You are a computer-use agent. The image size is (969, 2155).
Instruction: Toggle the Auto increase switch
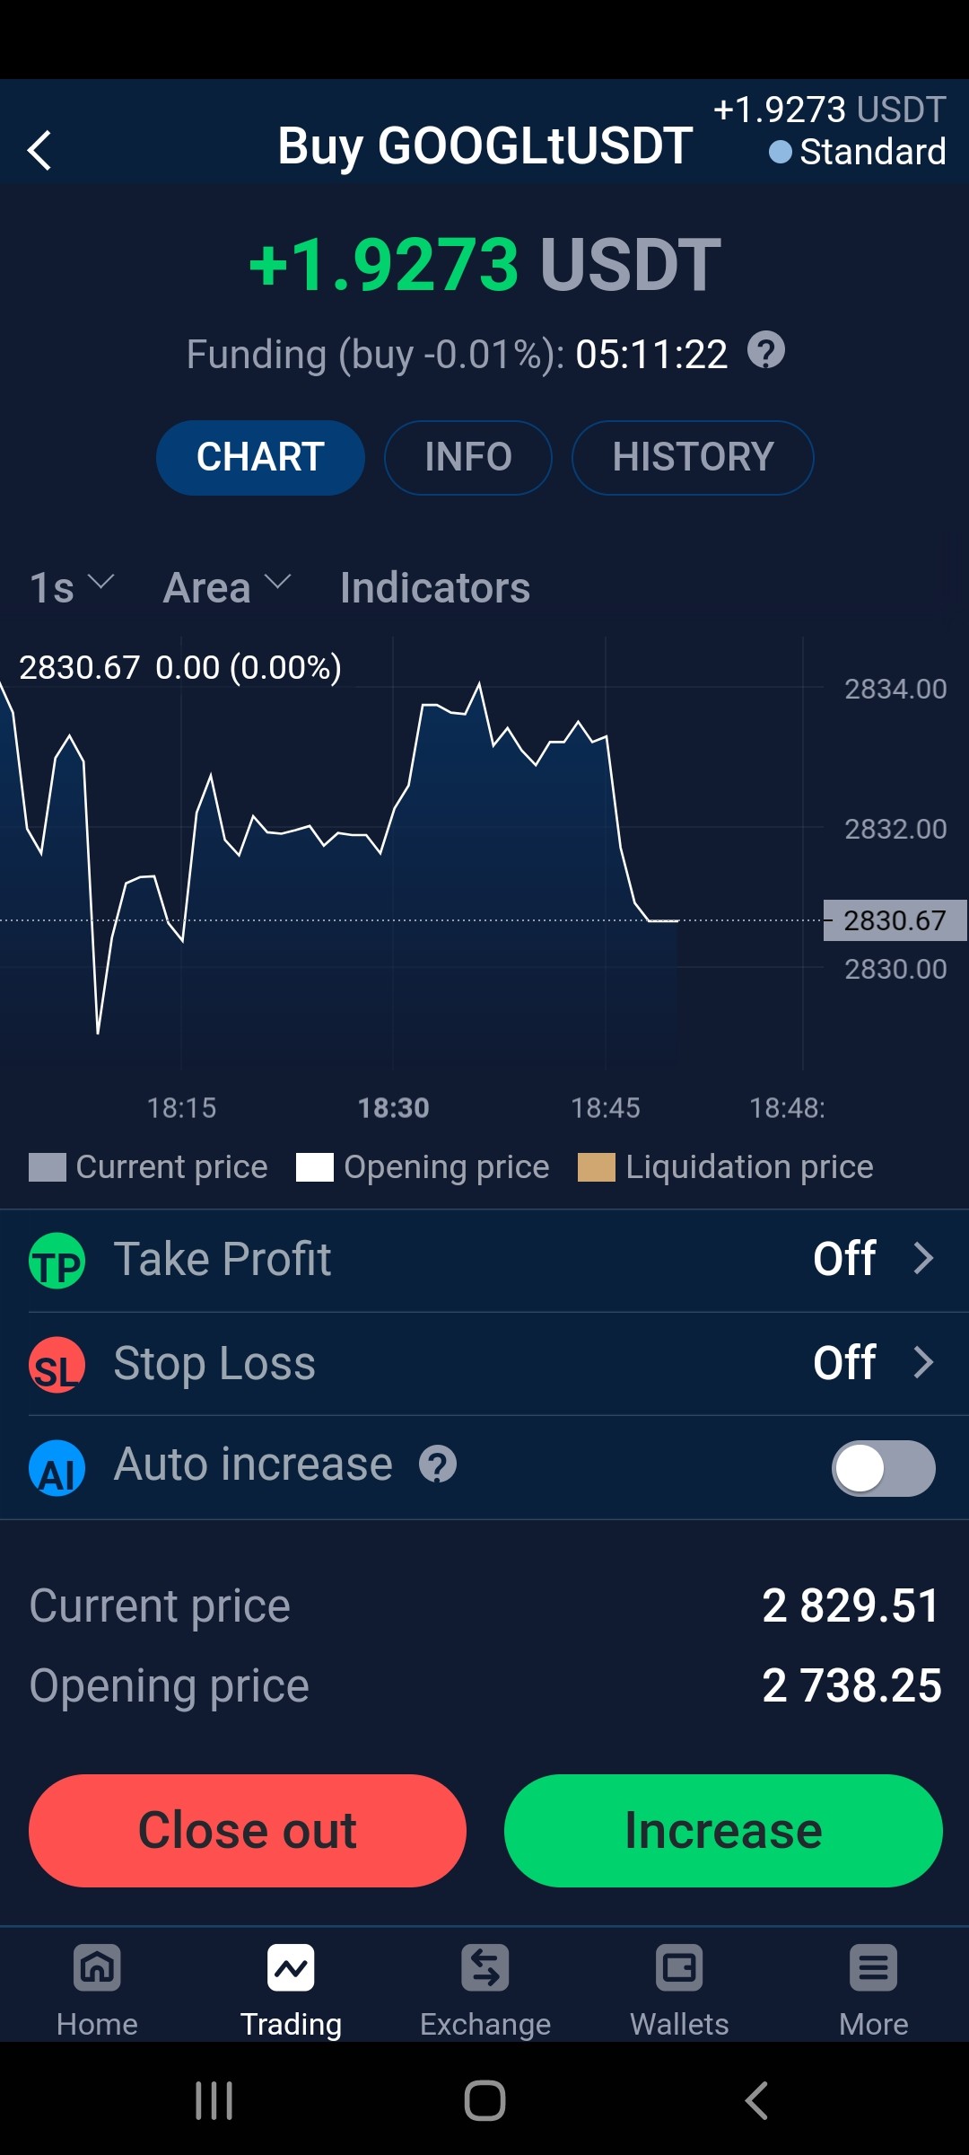(884, 1468)
